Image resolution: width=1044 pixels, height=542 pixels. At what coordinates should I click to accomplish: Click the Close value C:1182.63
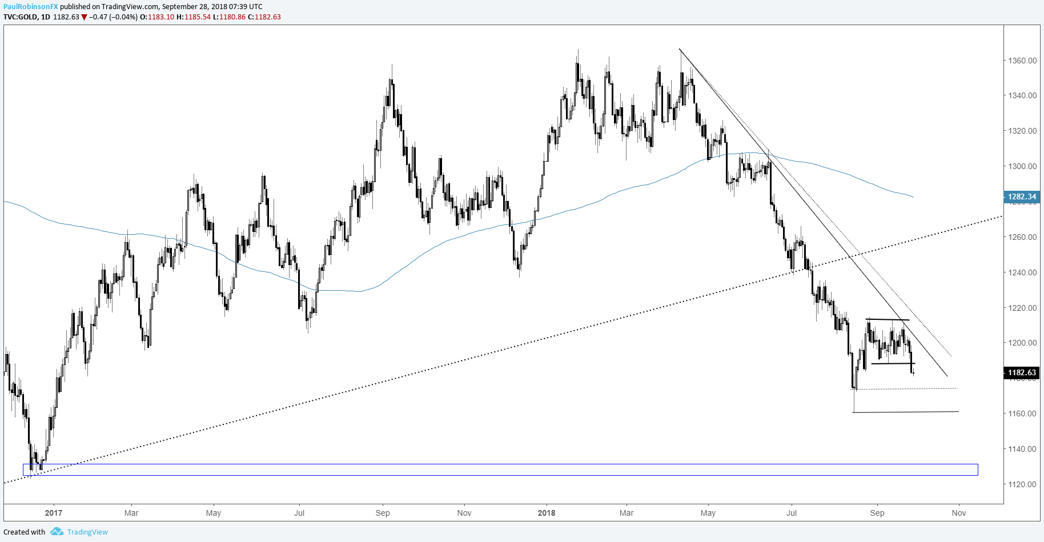(264, 17)
